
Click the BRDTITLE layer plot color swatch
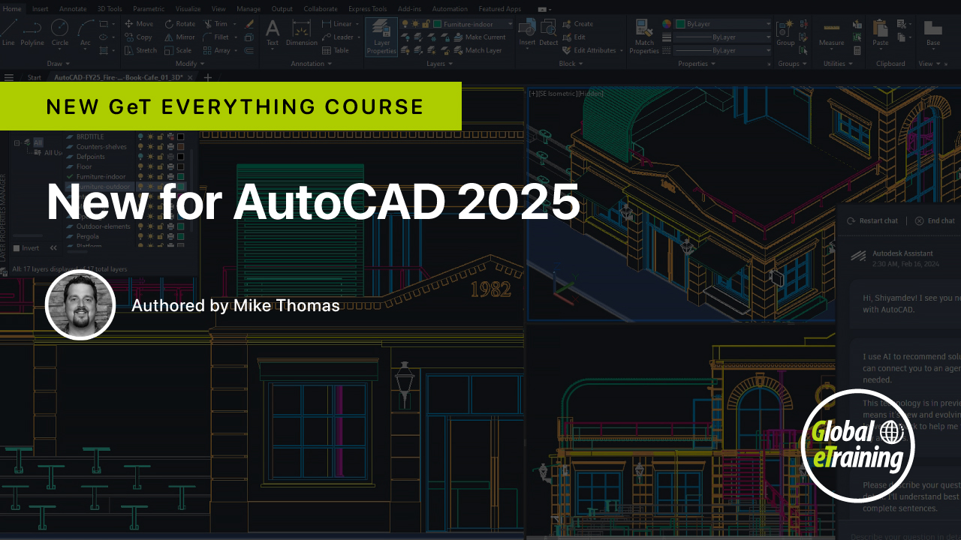click(180, 136)
